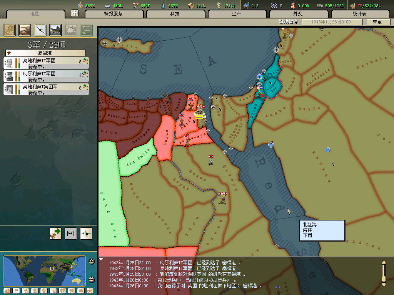This screenshot has width=394, height=295.
Task: Select the briefcase diplomatic map mode
Action: (x=81, y=291)
